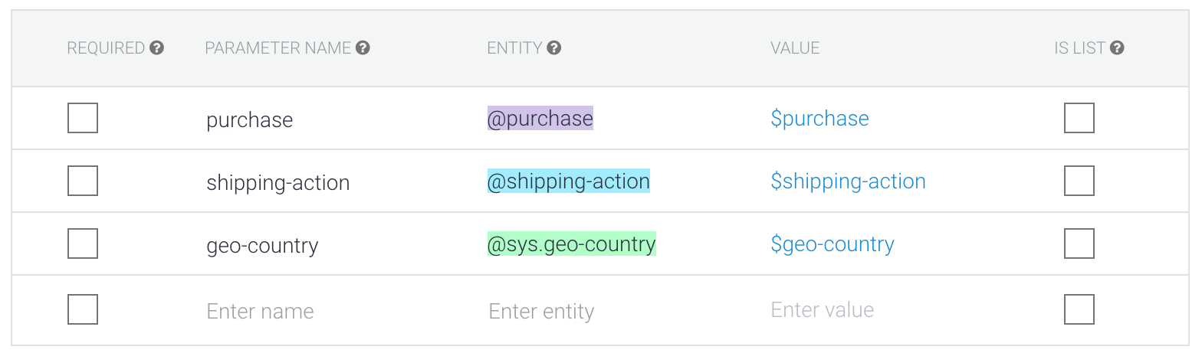Click the cyan @shipping-action entity
Screen dimensions: 1202x353
(569, 181)
